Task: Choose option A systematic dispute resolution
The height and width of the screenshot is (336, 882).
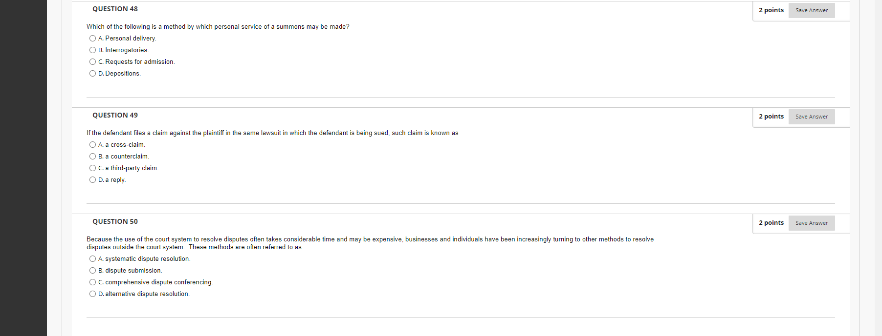Action: [92, 258]
